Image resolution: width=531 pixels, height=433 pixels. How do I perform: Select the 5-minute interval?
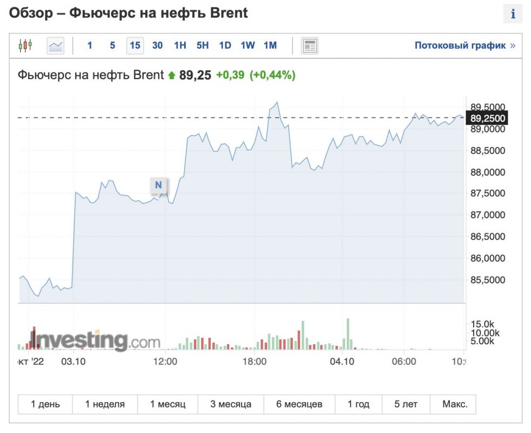tap(112, 45)
